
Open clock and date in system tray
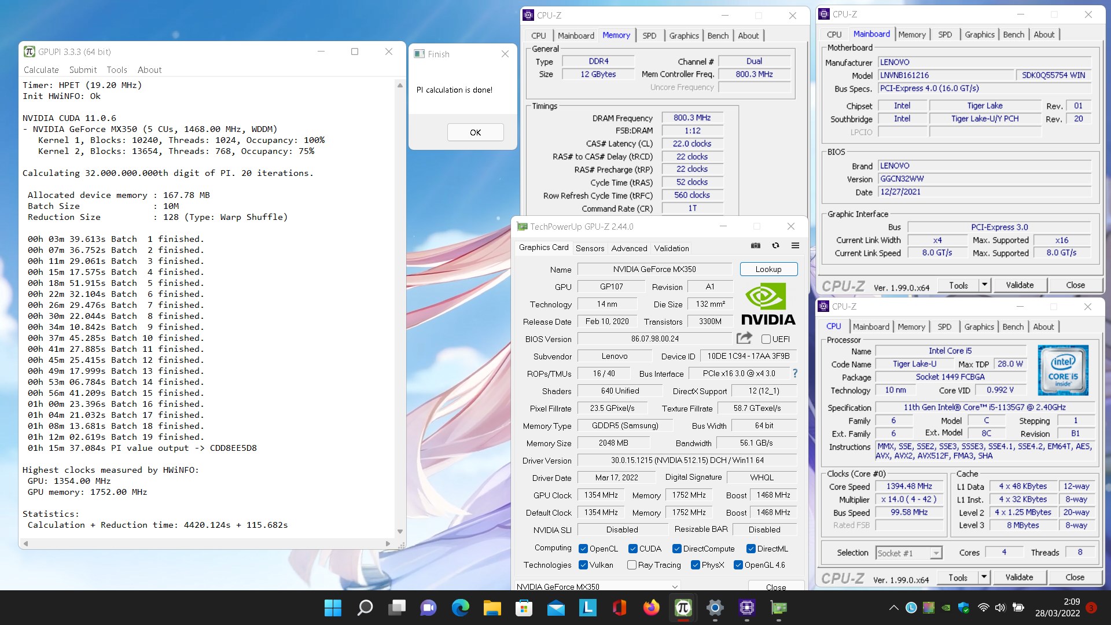[x=1058, y=608]
